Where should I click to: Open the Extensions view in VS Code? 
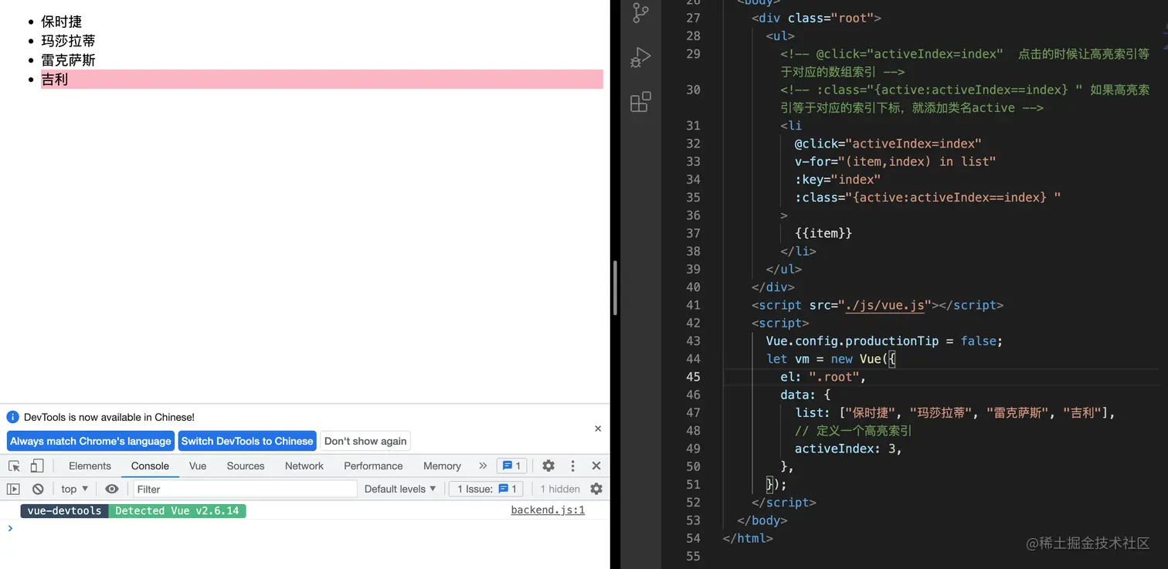(x=640, y=102)
